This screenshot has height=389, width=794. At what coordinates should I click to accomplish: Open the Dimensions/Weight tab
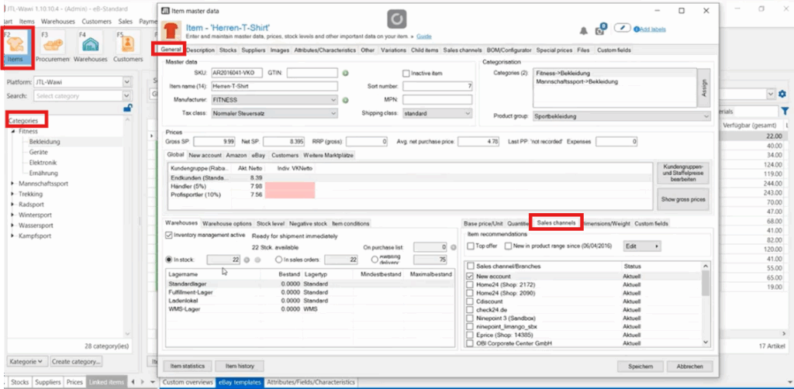[x=606, y=223]
